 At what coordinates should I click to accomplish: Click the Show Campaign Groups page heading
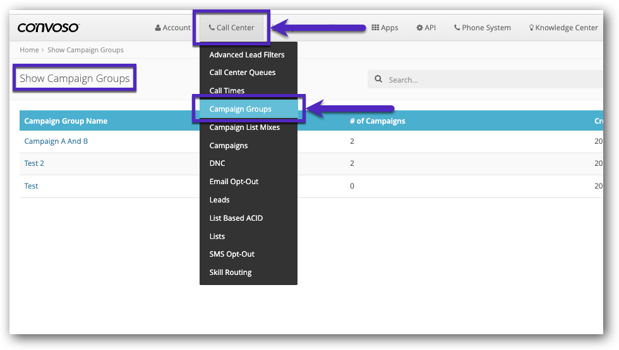point(75,78)
